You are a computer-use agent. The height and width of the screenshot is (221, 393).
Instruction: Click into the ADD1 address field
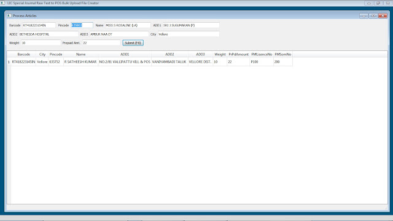[191, 25]
